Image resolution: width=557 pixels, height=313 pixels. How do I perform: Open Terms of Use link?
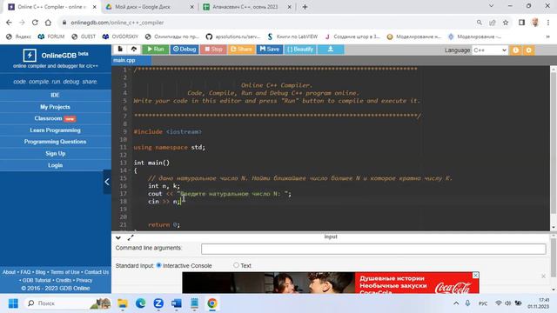(65, 272)
